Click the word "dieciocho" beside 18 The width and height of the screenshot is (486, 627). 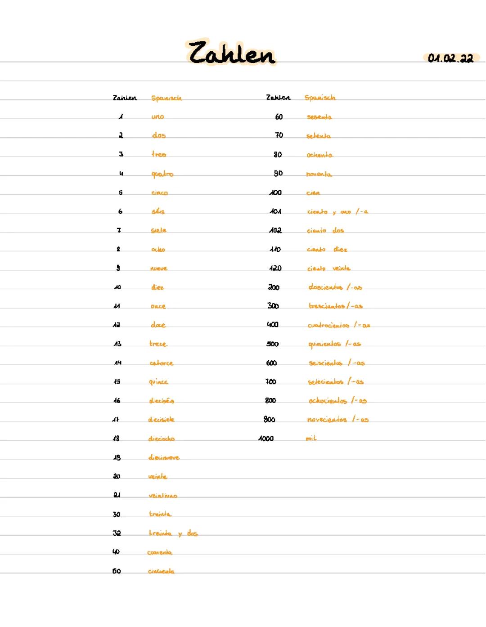(162, 439)
